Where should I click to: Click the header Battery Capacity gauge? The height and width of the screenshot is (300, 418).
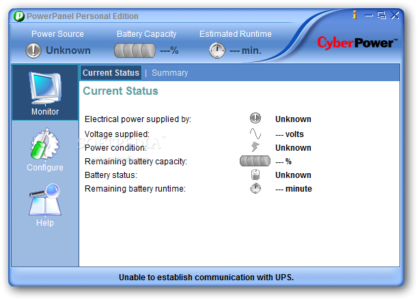click(135, 50)
